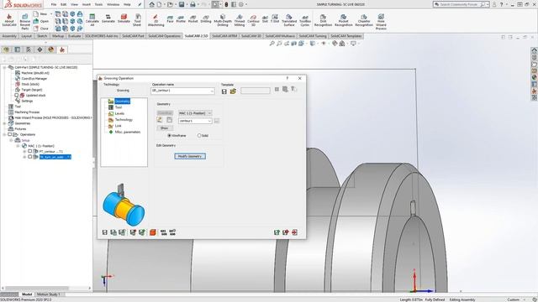Click the save template icon
Viewport: 538px width, 302px height.
(x=224, y=91)
